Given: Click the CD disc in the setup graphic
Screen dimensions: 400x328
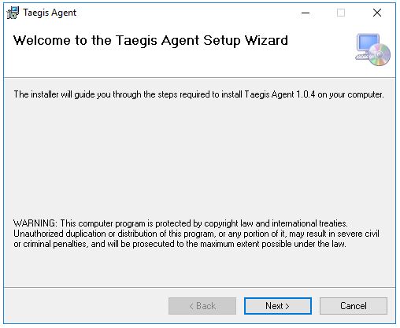Looking at the screenshot, I should (x=380, y=55).
